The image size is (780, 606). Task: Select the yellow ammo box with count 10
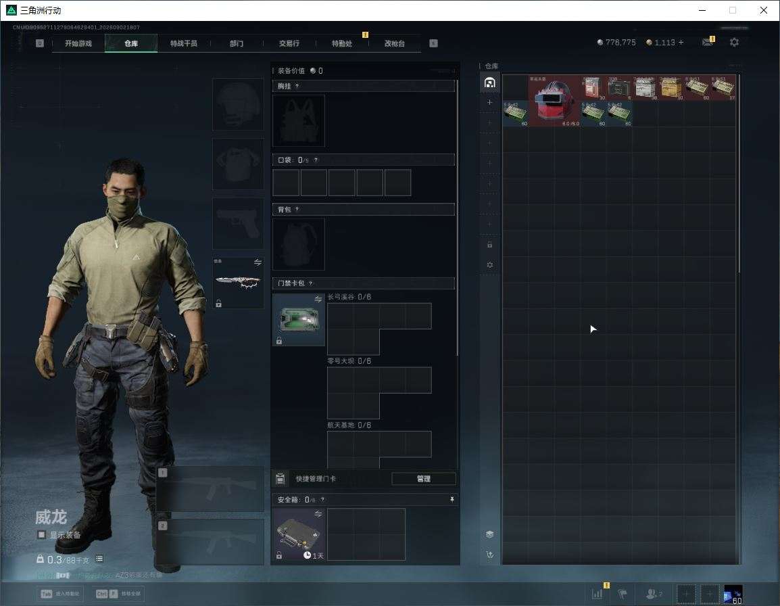671,88
